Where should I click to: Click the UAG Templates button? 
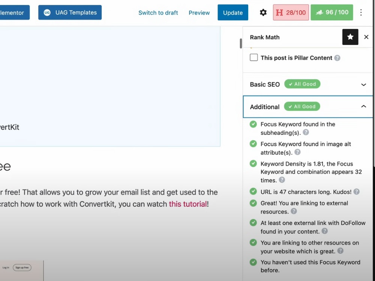pos(70,12)
